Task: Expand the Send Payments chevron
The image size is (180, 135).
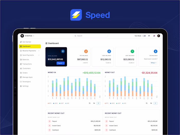Action: pyautogui.click(x=39, y=55)
